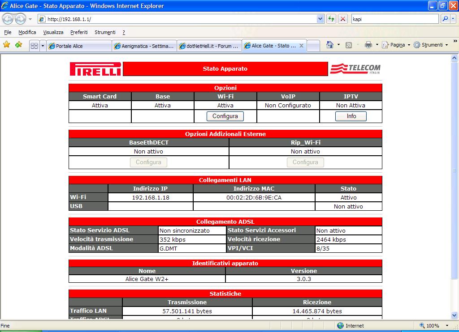Refresh the page with the green arrows icon

[x=331, y=19]
